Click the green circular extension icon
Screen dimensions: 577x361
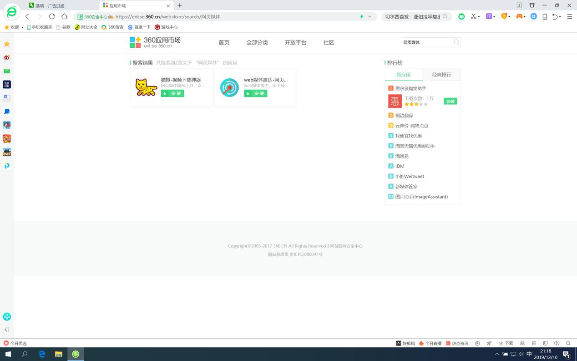point(461,16)
